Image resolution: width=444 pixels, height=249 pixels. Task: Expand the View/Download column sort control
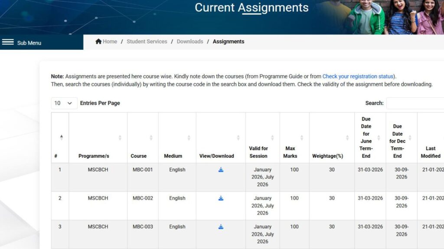[x=238, y=137]
